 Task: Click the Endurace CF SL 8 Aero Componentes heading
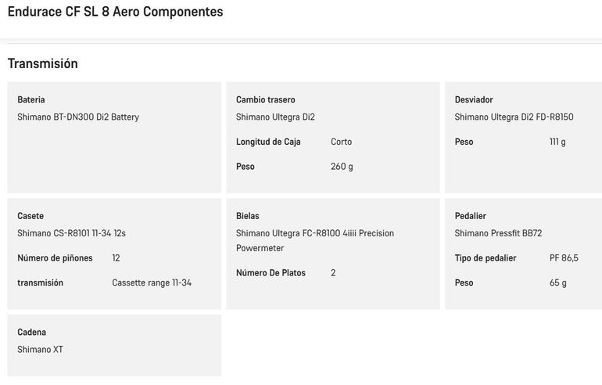tap(115, 12)
